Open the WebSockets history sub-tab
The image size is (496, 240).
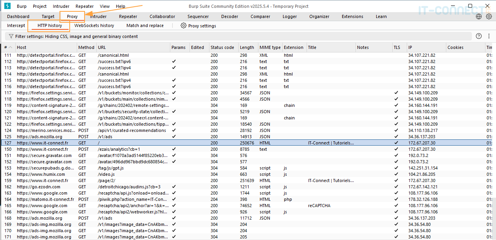click(x=94, y=25)
